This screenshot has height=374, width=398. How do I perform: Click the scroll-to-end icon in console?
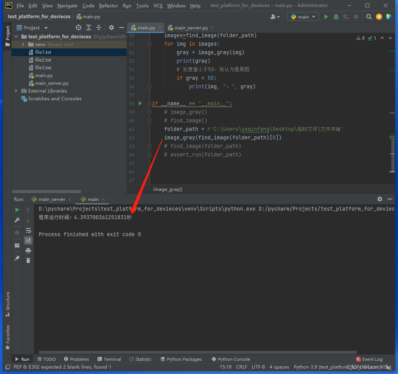27,240
